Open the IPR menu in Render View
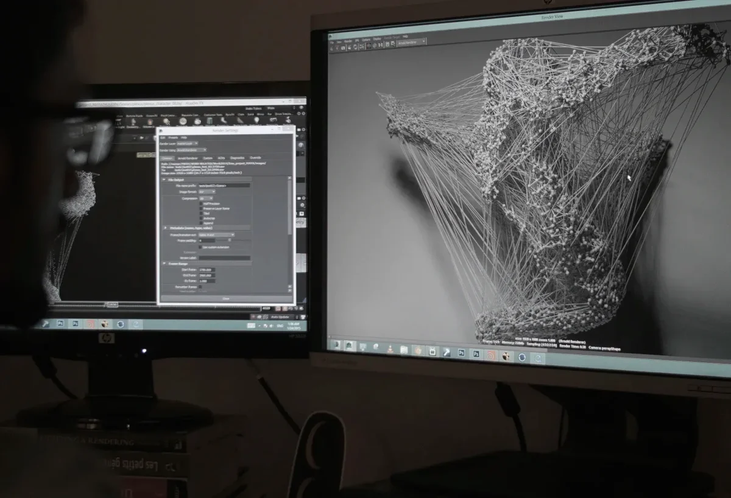The width and height of the screenshot is (731, 498). (357, 40)
